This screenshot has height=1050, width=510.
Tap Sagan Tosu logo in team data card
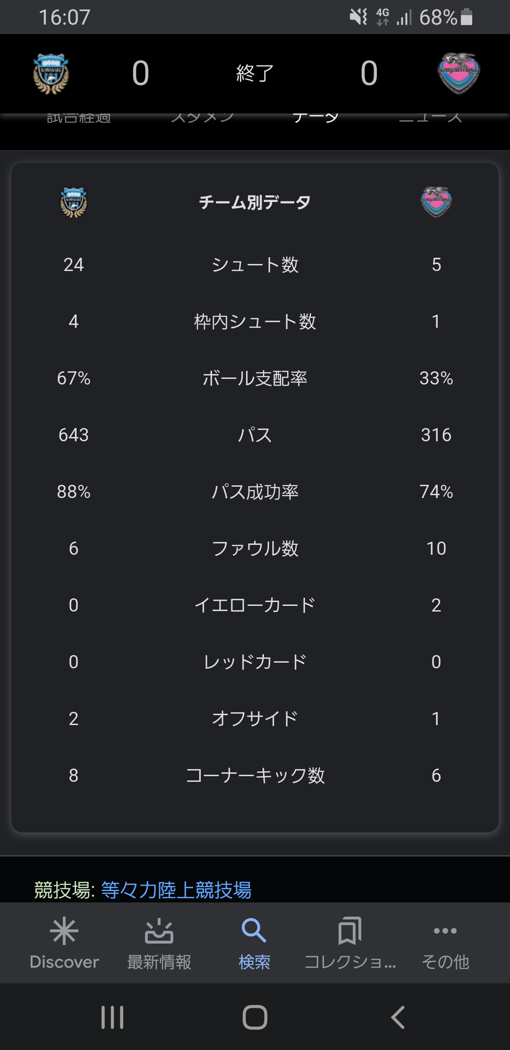click(436, 202)
